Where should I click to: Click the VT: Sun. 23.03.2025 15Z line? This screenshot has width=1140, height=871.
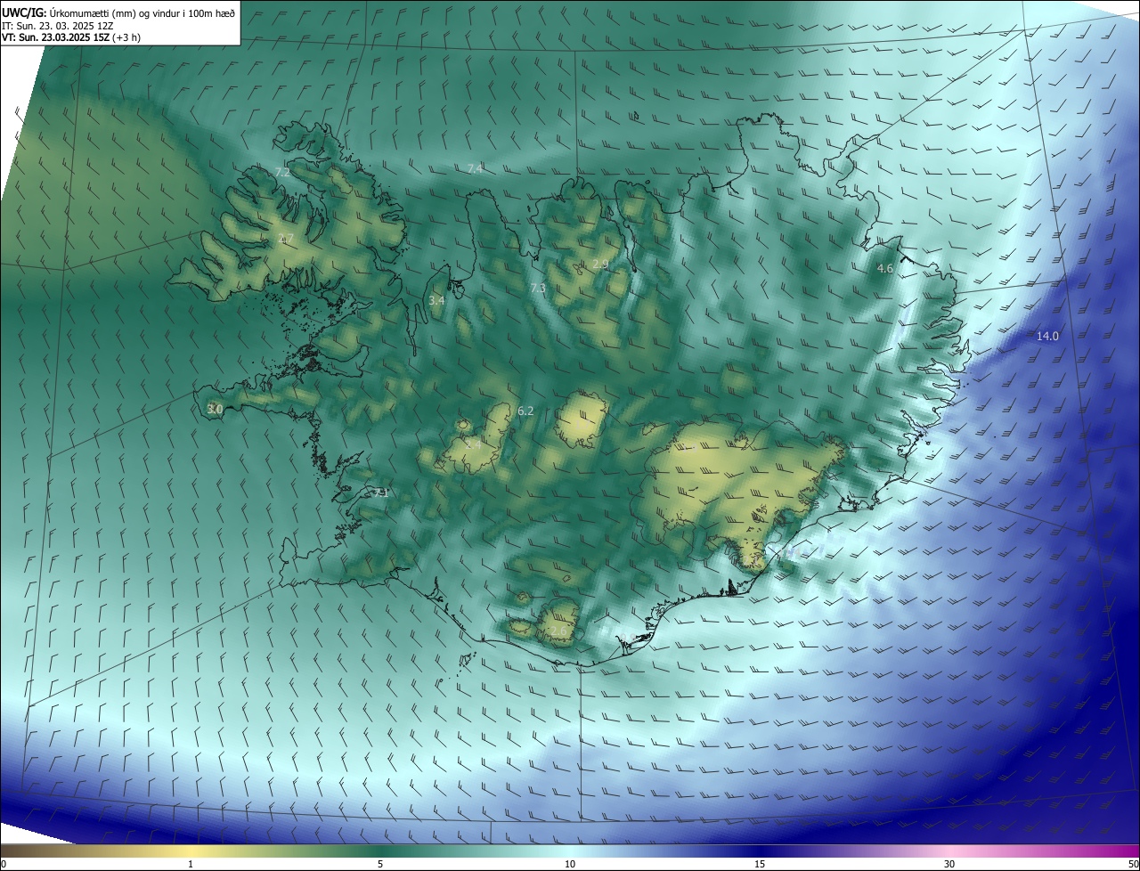[71, 37]
